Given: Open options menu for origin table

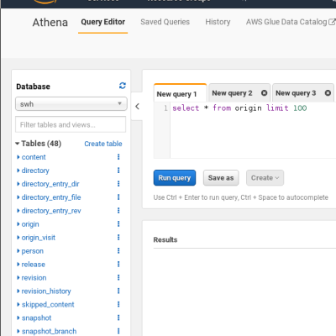Looking at the screenshot, I should click(x=118, y=224).
